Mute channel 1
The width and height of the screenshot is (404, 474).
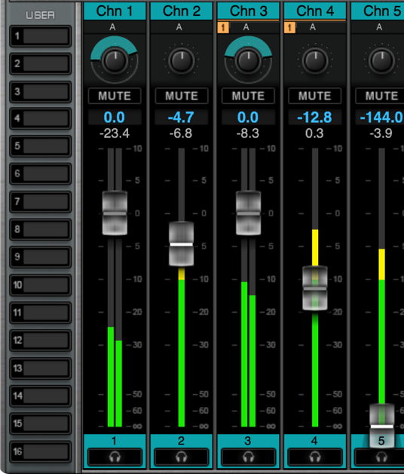tap(115, 96)
